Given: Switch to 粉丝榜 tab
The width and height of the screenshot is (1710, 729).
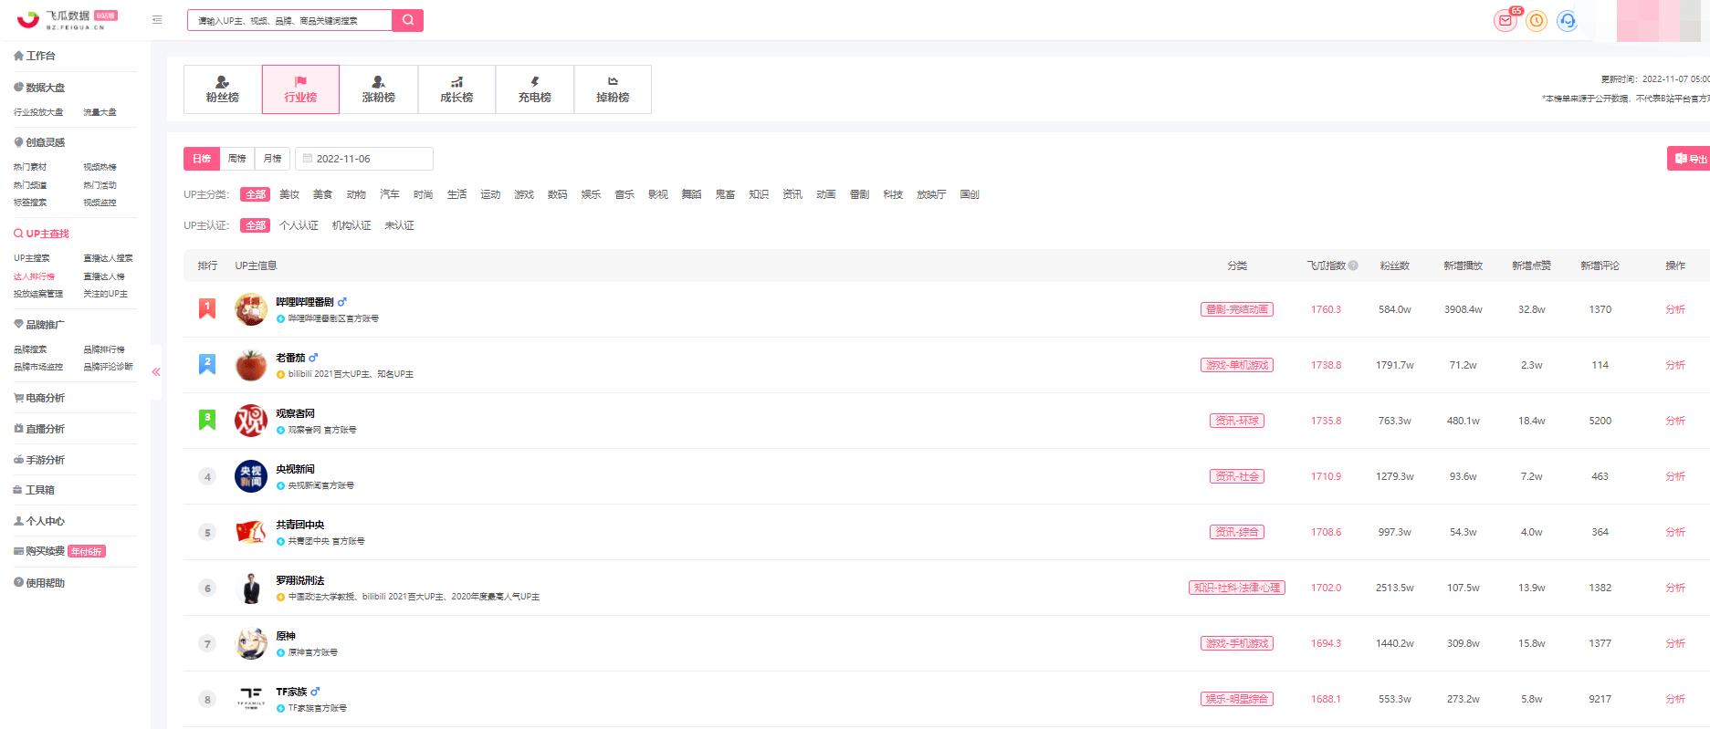Looking at the screenshot, I should [223, 89].
